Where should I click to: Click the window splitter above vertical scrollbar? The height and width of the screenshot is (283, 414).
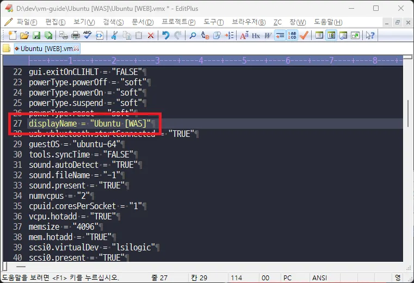408,57
